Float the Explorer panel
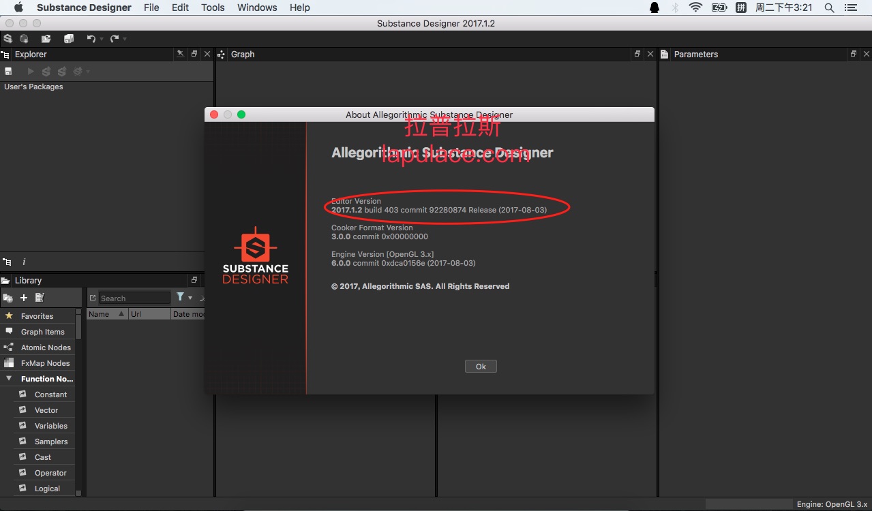872x511 pixels. 194,54
